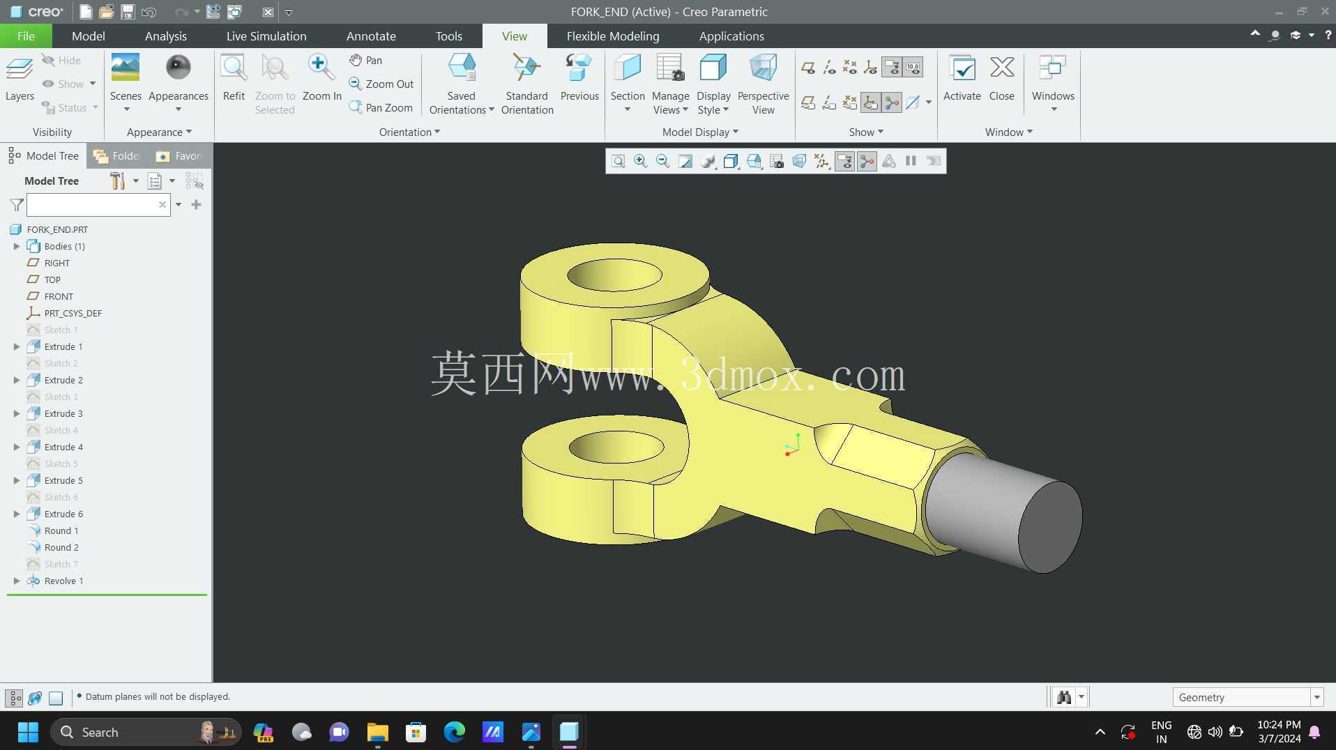Open the graphics toolbar view manager icon

777,162
